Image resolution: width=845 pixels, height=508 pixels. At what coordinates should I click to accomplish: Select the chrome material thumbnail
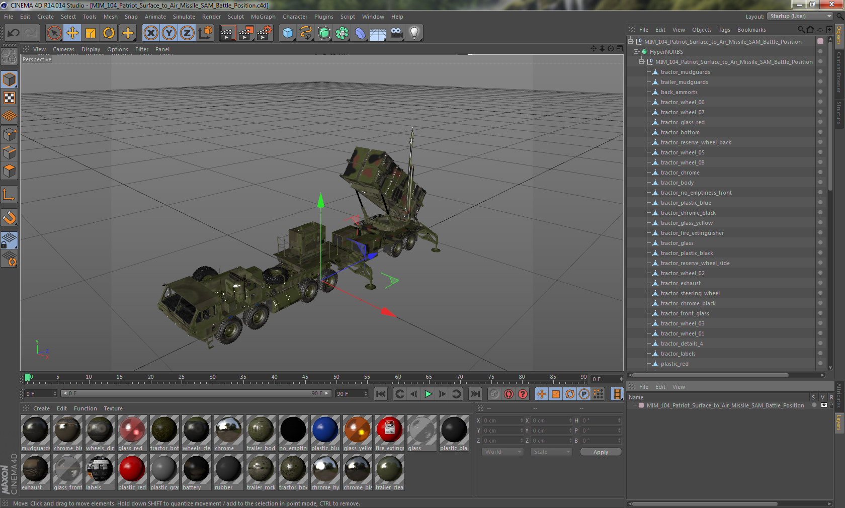click(x=229, y=433)
